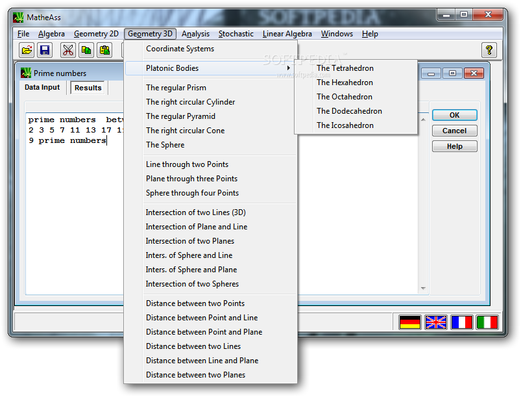Click the Cancel button
Viewport: 521px width, 397px height.
tap(455, 131)
